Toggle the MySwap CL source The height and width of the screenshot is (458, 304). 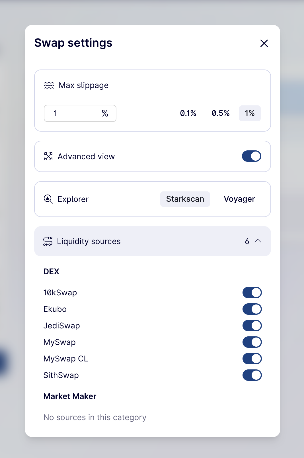(252, 359)
